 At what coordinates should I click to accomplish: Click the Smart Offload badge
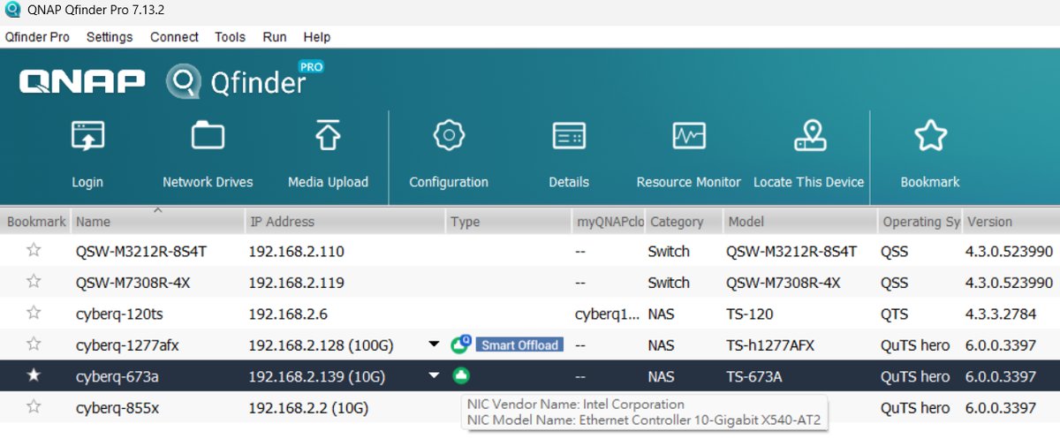519,344
